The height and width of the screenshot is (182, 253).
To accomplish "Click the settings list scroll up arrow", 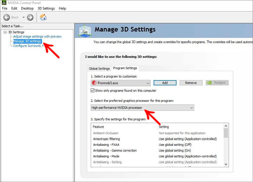I will click(226, 126).
